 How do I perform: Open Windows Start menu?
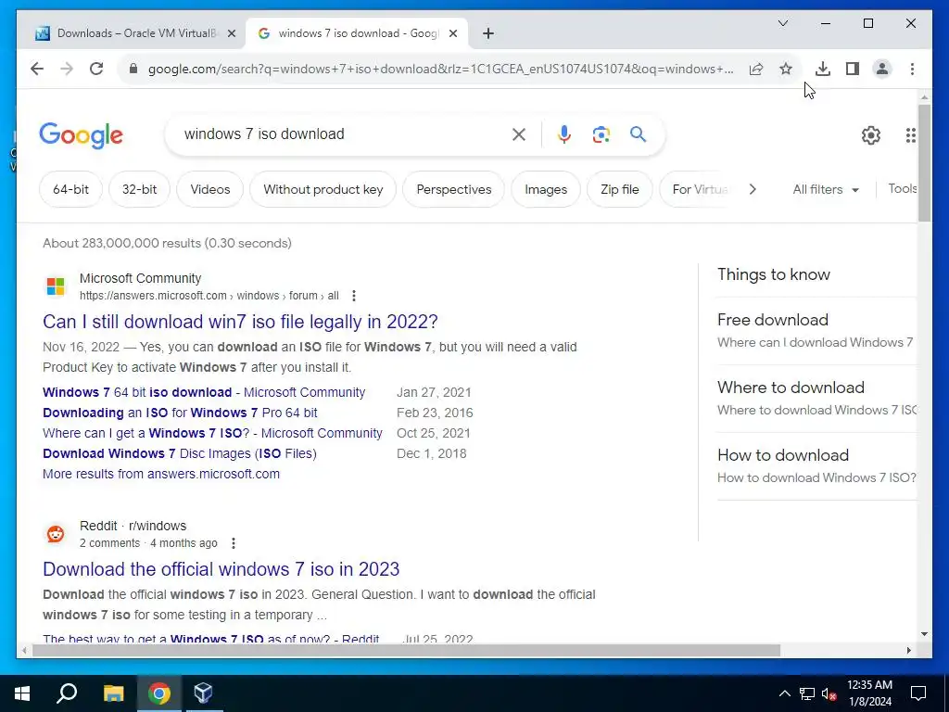tap(22, 693)
